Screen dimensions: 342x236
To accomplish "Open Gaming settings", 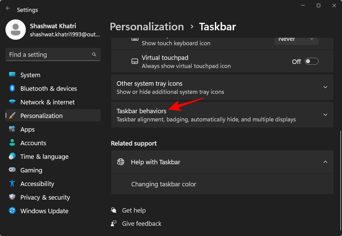I will pyautogui.click(x=30, y=170).
